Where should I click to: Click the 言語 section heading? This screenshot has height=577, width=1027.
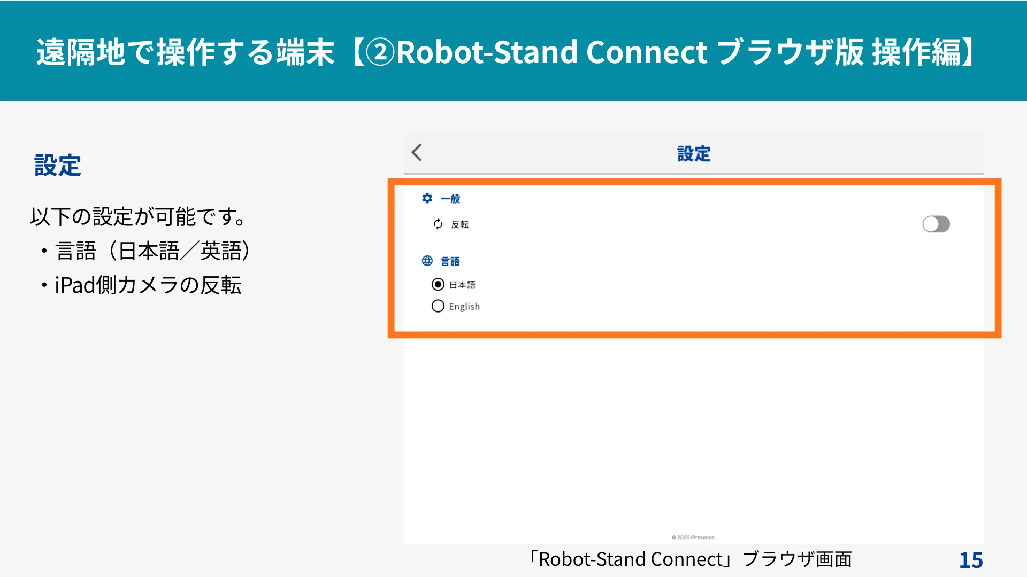[x=450, y=262]
